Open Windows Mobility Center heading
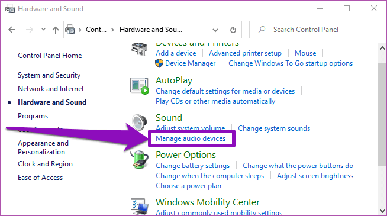Viewport: 387px width, 216px height. tap(208, 202)
